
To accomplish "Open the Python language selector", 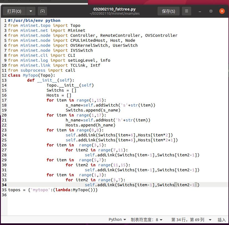I will (x=117, y=220).
